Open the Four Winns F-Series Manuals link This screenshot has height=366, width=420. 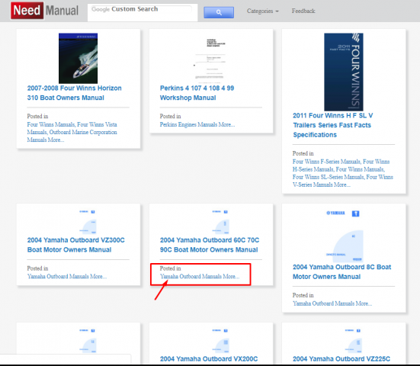coord(326,162)
